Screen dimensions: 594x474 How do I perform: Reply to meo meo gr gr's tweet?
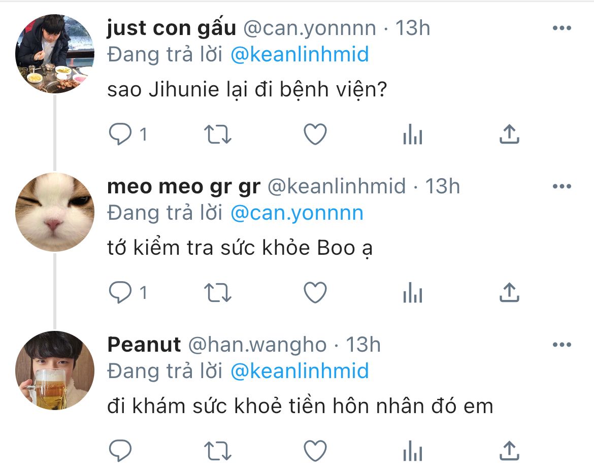tap(121, 293)
